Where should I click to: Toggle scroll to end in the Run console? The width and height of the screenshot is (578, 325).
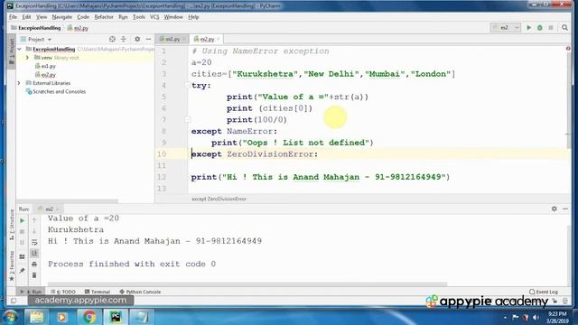pyautogui.click(x=34, y=253)
